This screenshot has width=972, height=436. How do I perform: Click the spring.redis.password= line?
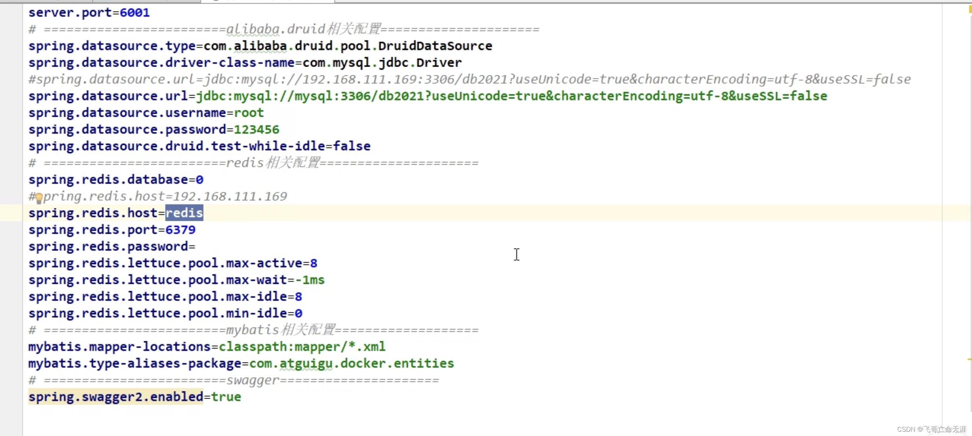point(112,246)
